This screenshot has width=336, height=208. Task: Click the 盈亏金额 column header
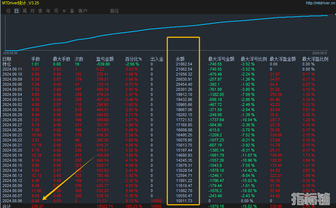point(105,59)
